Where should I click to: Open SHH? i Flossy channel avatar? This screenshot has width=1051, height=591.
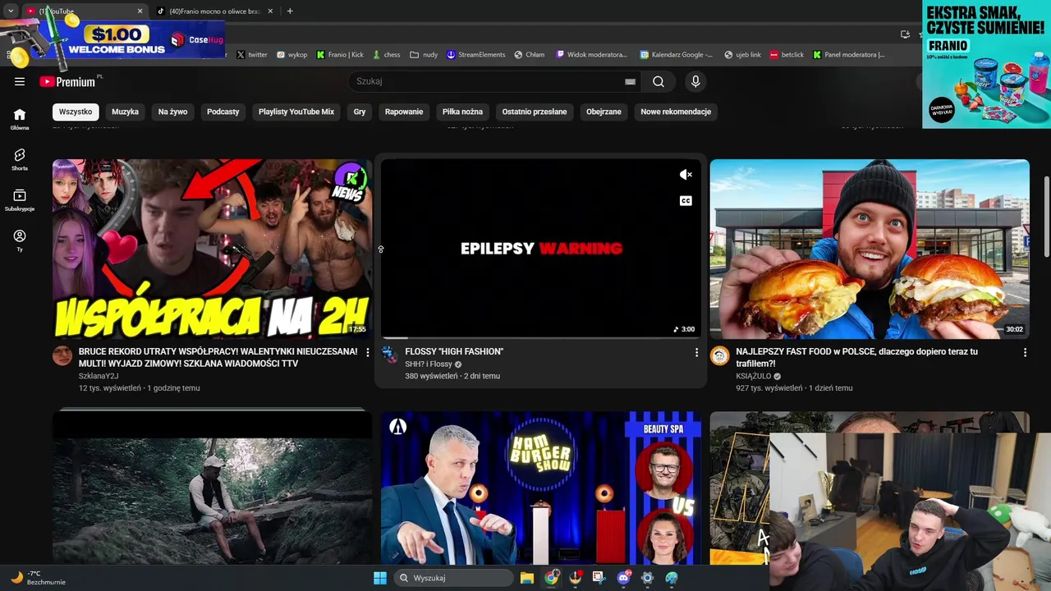[x=391, y=355]
